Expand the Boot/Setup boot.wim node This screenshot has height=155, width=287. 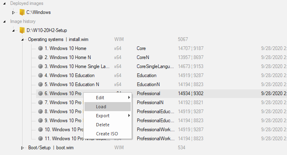(x=22, y=148)
